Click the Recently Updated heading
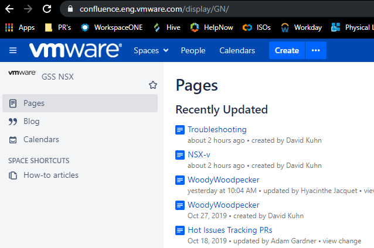The image size is (374, 248). click(x=222, y=110)
